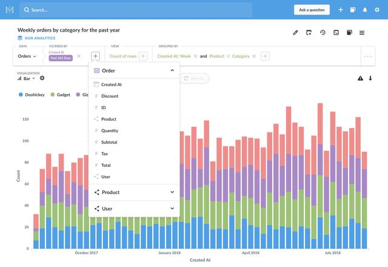Choose User field in Order list
The image size is (388, 267).
134,177
